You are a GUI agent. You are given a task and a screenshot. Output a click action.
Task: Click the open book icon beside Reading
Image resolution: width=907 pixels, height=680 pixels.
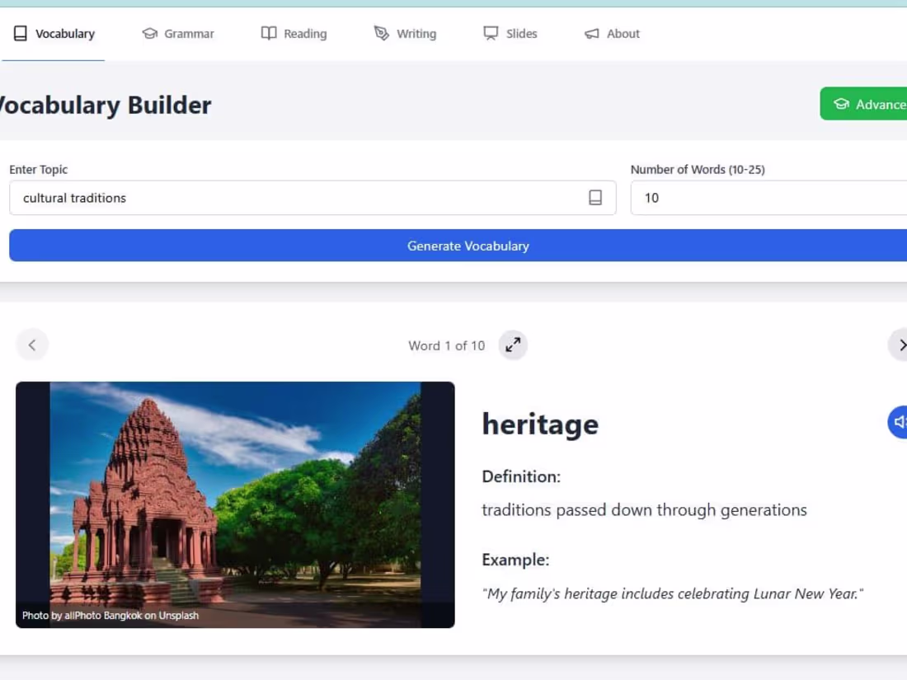pyautogui.click(x=268, y=33)
